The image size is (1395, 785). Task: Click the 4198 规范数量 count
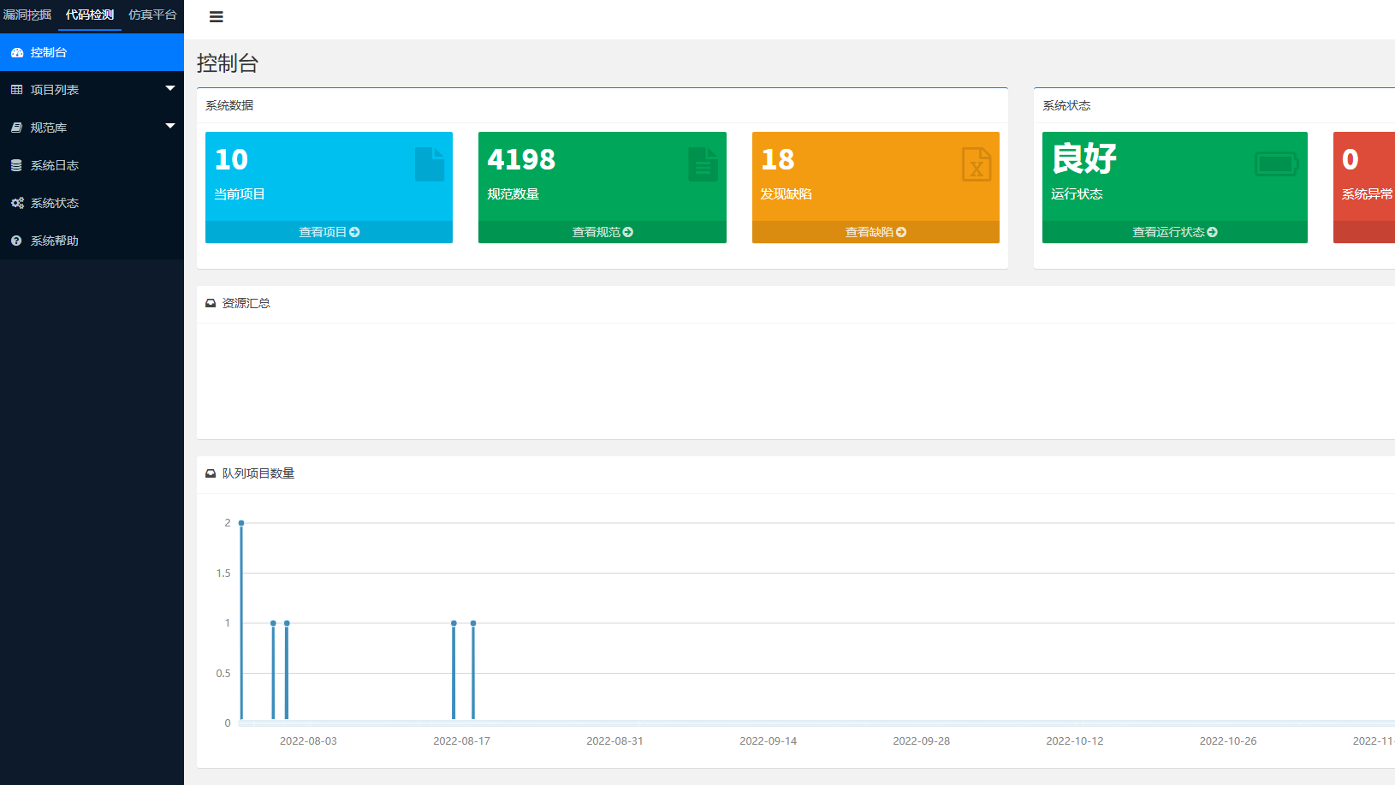pyautogui.click(x=521, y=159)
